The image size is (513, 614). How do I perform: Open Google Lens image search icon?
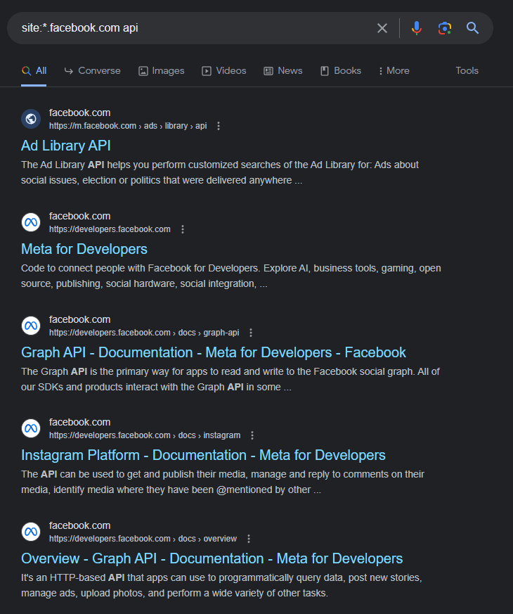tap(445, 28)
